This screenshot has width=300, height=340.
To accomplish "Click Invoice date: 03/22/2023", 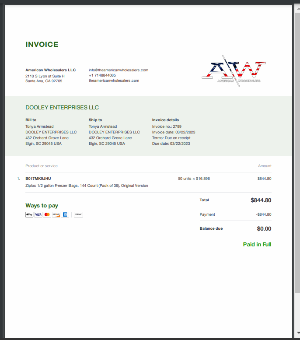I will click(x=174, y=132).
